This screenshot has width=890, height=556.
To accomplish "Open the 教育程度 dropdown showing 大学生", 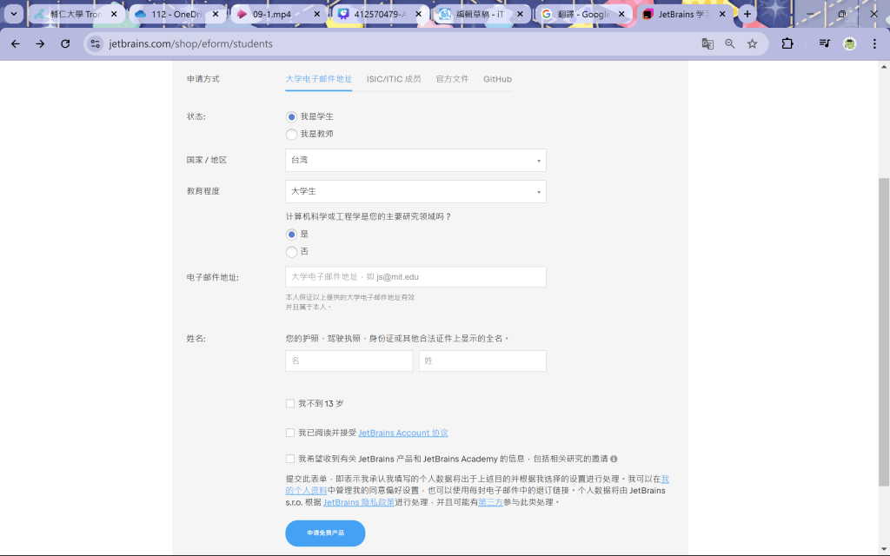I will point(415,191).
